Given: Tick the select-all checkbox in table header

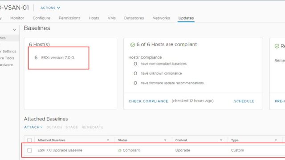Looking at the screenshot, I should click(x=29, y=140).
